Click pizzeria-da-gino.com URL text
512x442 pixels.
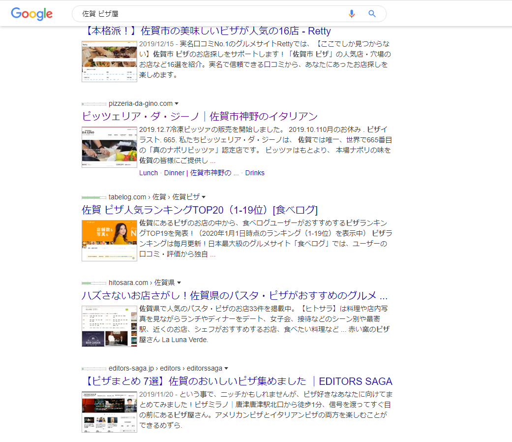[x=141, y=103]
